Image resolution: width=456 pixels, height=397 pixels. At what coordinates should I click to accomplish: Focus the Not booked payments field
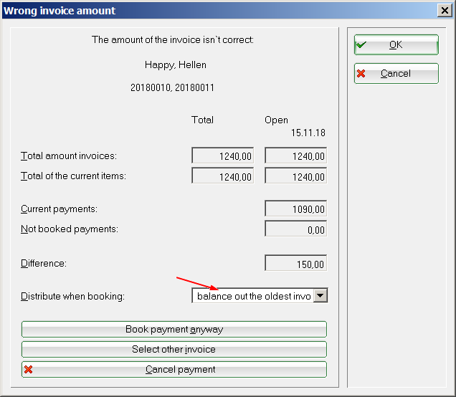pyautogui.click(x=295, y=229)
